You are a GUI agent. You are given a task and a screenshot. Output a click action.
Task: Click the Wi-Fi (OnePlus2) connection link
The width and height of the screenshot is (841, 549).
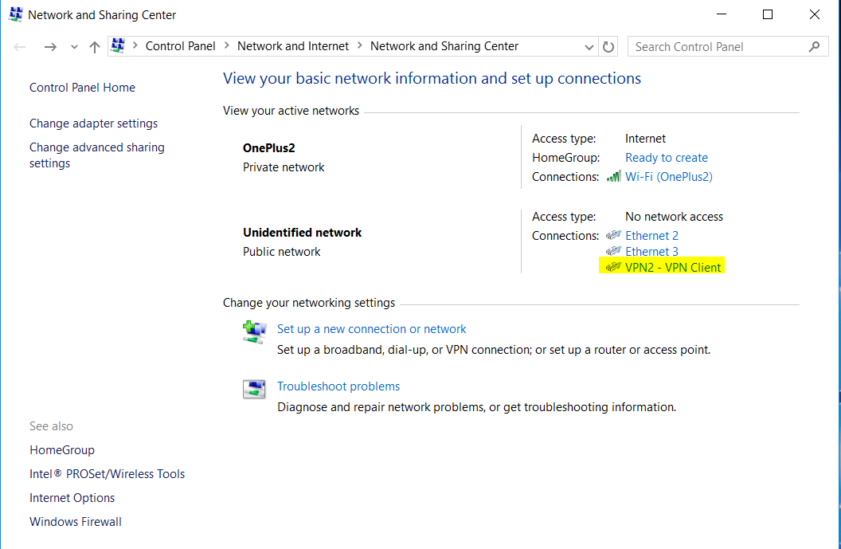pos(668,177)
